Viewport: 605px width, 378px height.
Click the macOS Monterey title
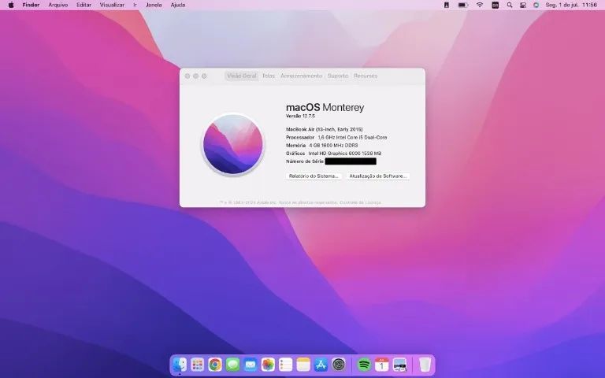(325, 107)
